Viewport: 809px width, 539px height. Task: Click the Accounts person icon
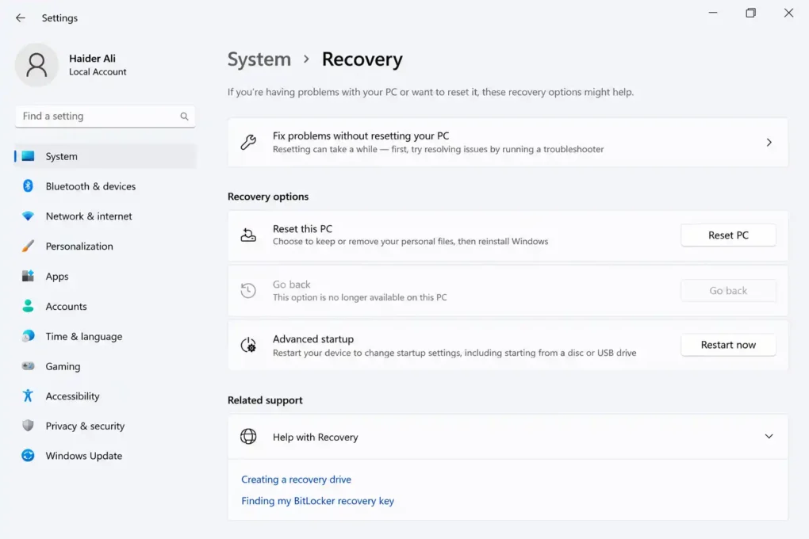tap(29, 306)
